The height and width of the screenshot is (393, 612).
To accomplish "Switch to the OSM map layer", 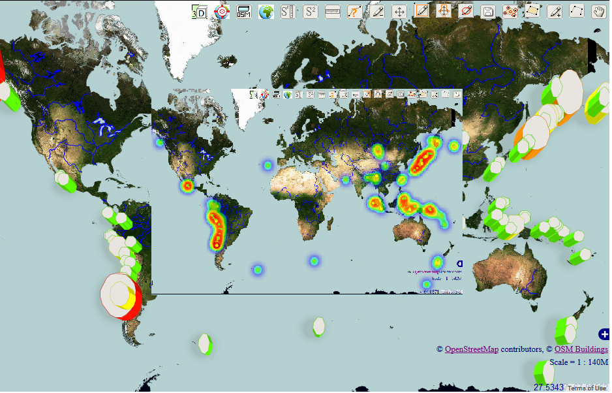I will (243, 11).
